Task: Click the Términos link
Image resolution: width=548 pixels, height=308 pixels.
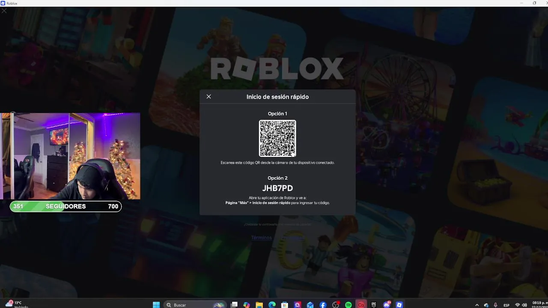Action: 261,237
